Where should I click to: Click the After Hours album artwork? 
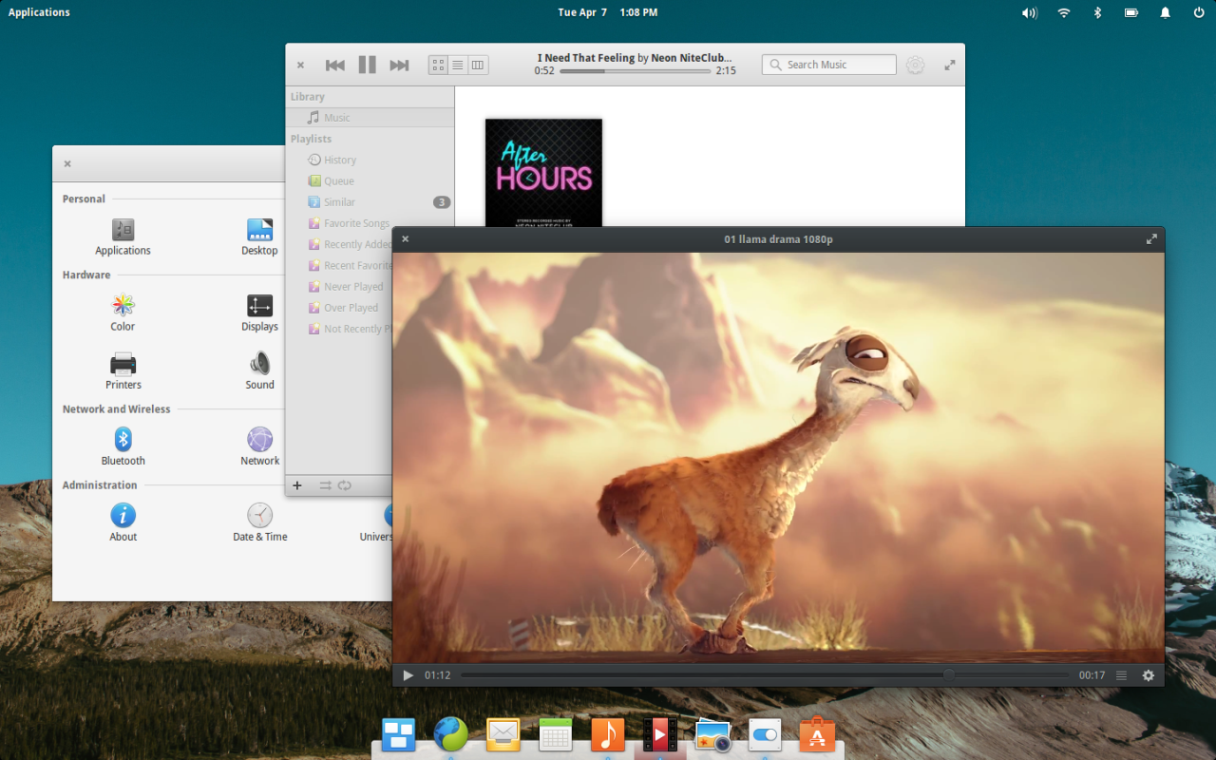click(543, 173)
